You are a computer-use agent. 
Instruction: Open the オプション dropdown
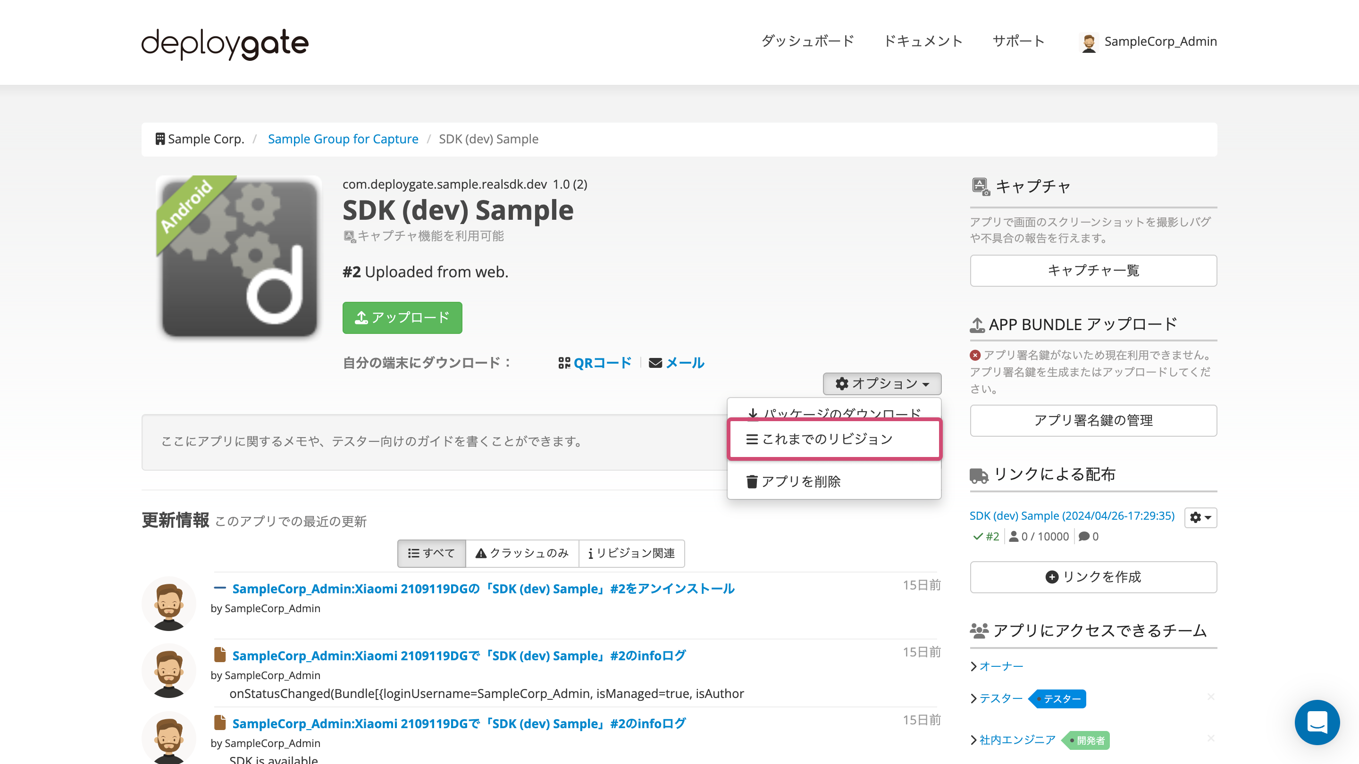(x=881, y=384)
